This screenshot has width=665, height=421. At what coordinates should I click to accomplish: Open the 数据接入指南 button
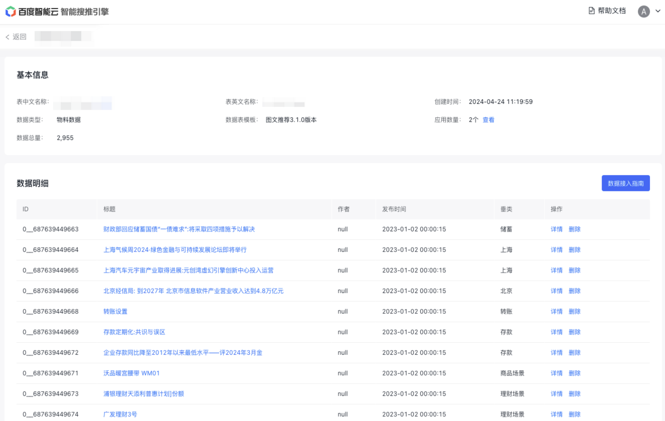coord(626,183)
